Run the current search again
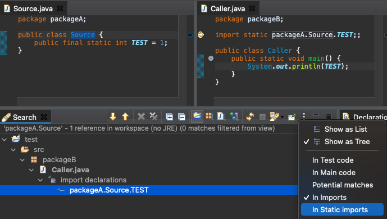The width and height of the screenshot is (387, 219). pos(250,117)
